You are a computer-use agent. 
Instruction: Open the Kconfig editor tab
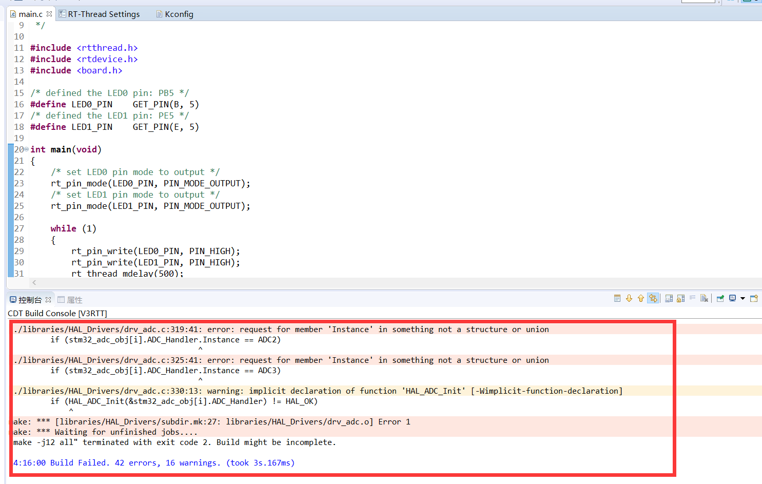[175, 14]
